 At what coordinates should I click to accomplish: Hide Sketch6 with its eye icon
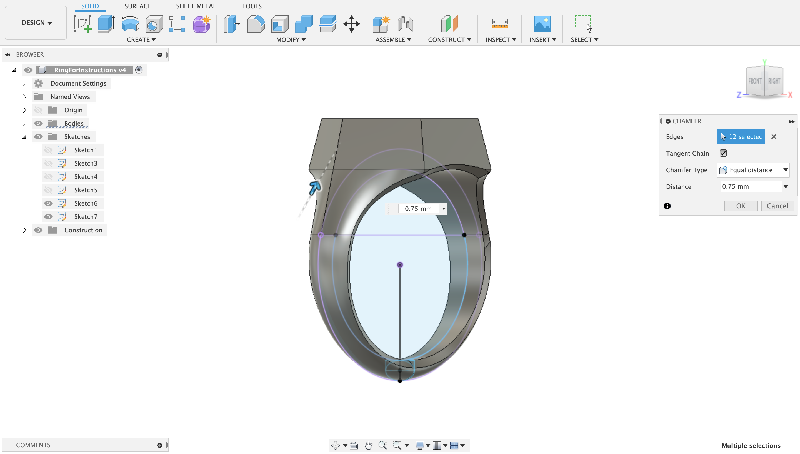point(48,203)
